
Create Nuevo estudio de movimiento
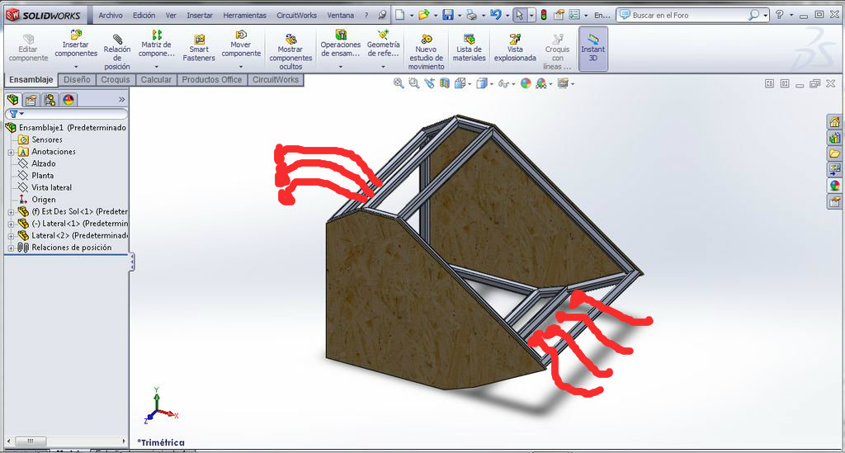(x=426, y=52)
